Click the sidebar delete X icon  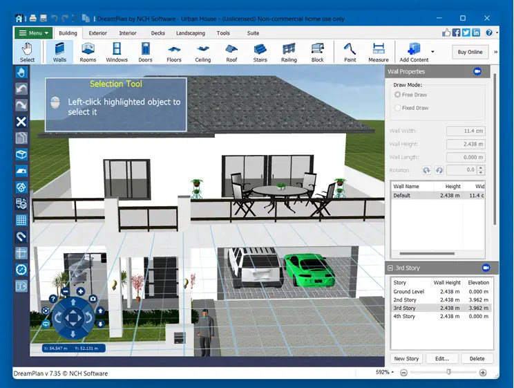click(21, 122)
